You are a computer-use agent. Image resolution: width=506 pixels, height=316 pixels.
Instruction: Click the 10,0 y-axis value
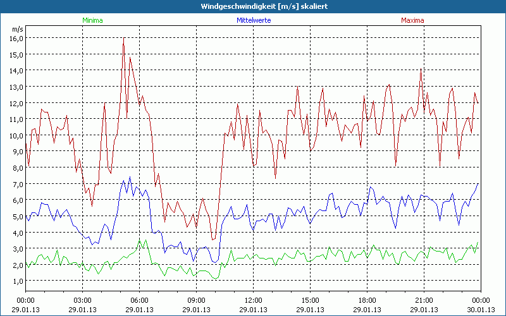(17, 135)
